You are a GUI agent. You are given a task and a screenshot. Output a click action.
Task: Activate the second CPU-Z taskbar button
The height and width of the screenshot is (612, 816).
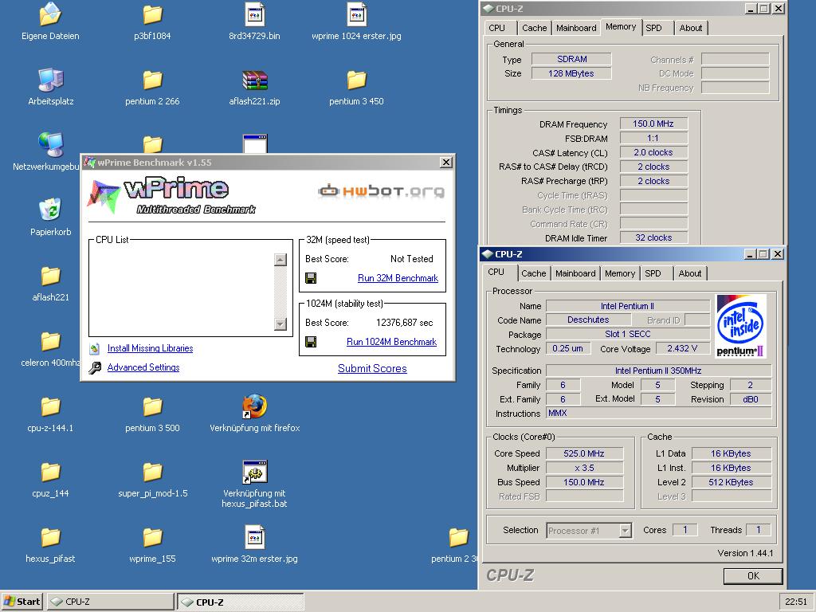point(241,602)
